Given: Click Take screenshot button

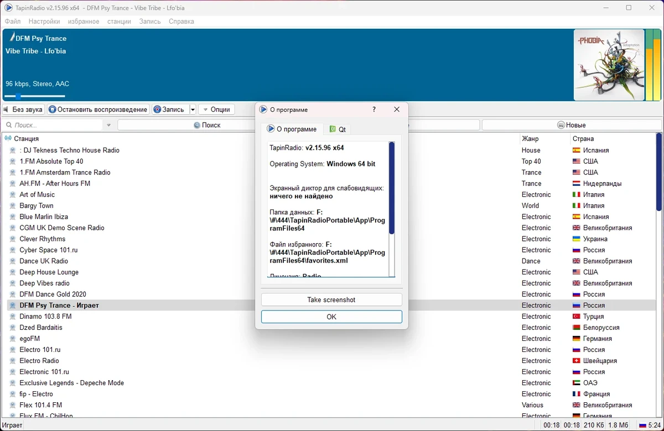Looking at the screenshot, I should (x=331, y=299).
